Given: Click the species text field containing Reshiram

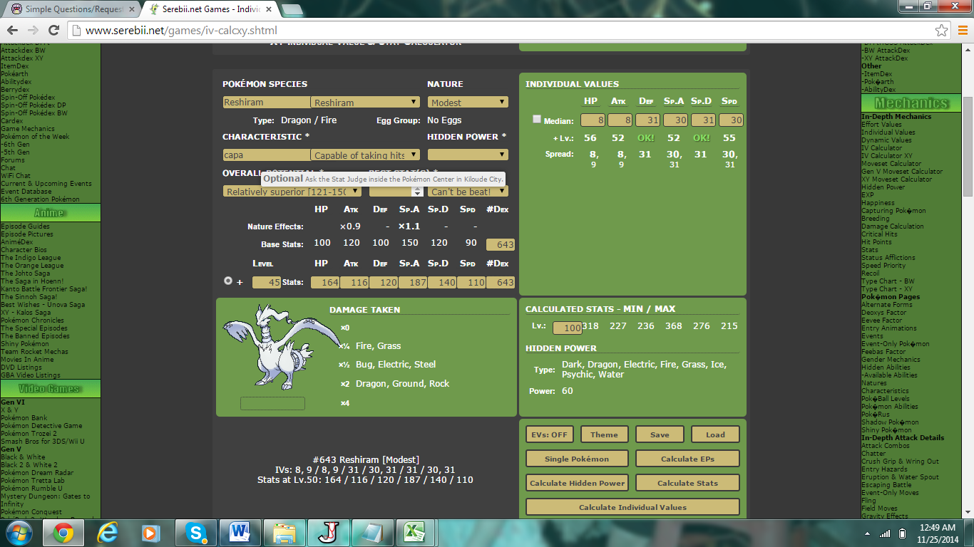Looking at the screenshot, I should coord(267,103).
